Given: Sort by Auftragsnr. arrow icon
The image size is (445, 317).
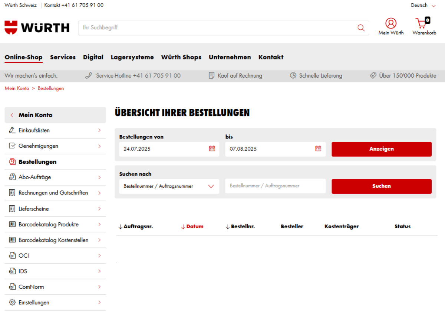Looking at the screenshot, I should click(120, 226).
